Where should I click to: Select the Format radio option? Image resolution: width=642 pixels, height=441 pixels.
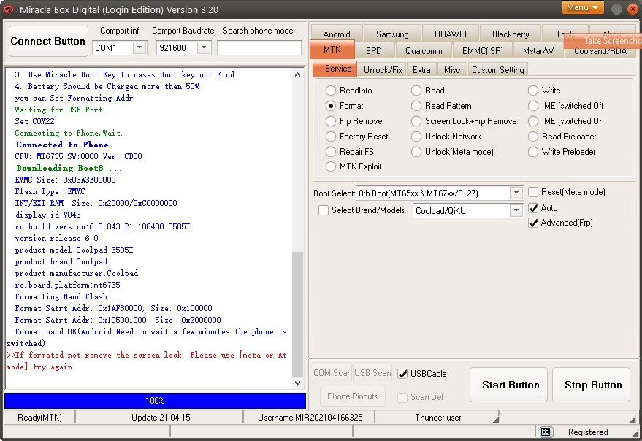click(x=331, y=106)
